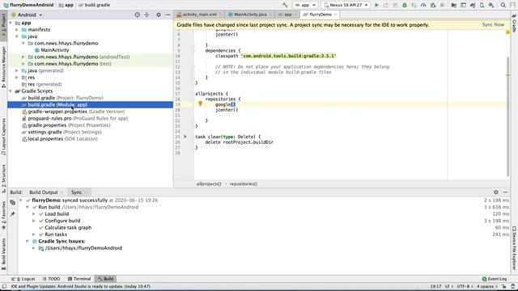Click the editor vertical scrollbar
Screen dimensions: 518x291
507,116
